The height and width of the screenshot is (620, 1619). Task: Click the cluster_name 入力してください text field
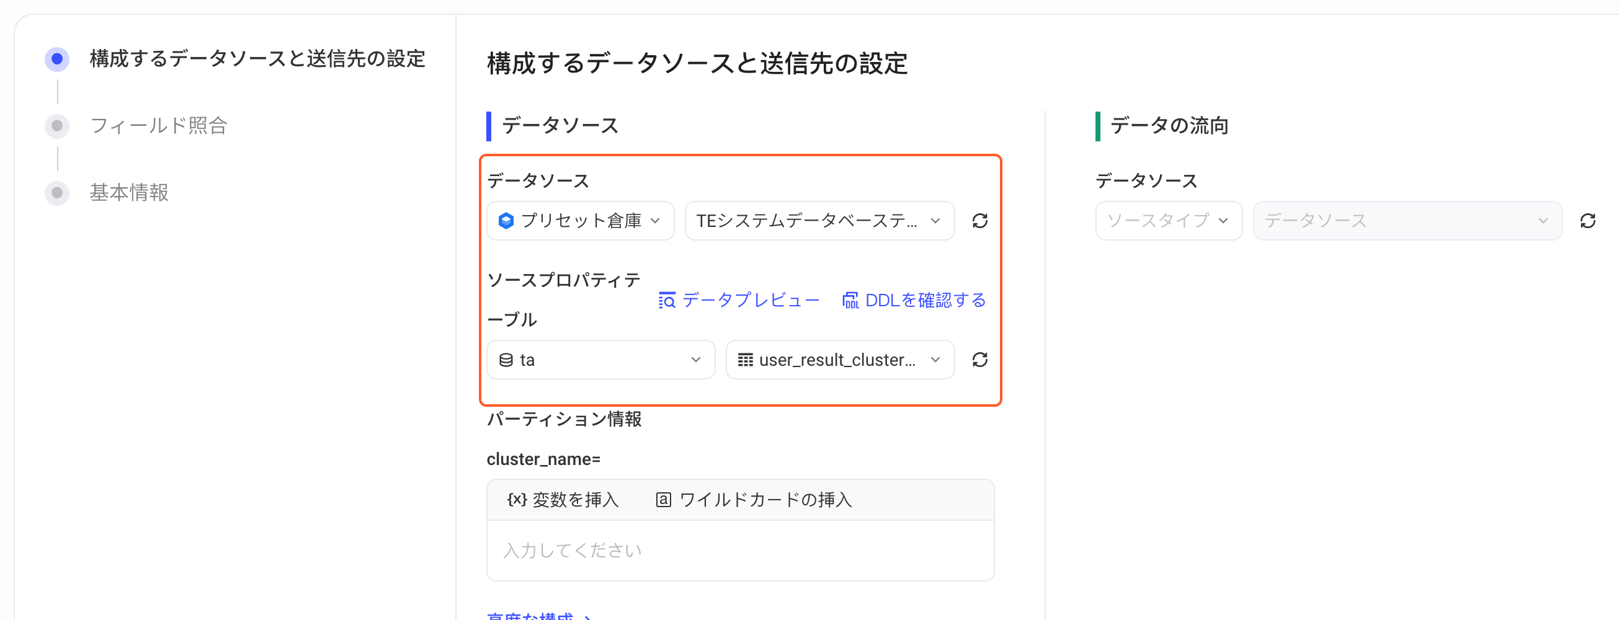[741, 551]
